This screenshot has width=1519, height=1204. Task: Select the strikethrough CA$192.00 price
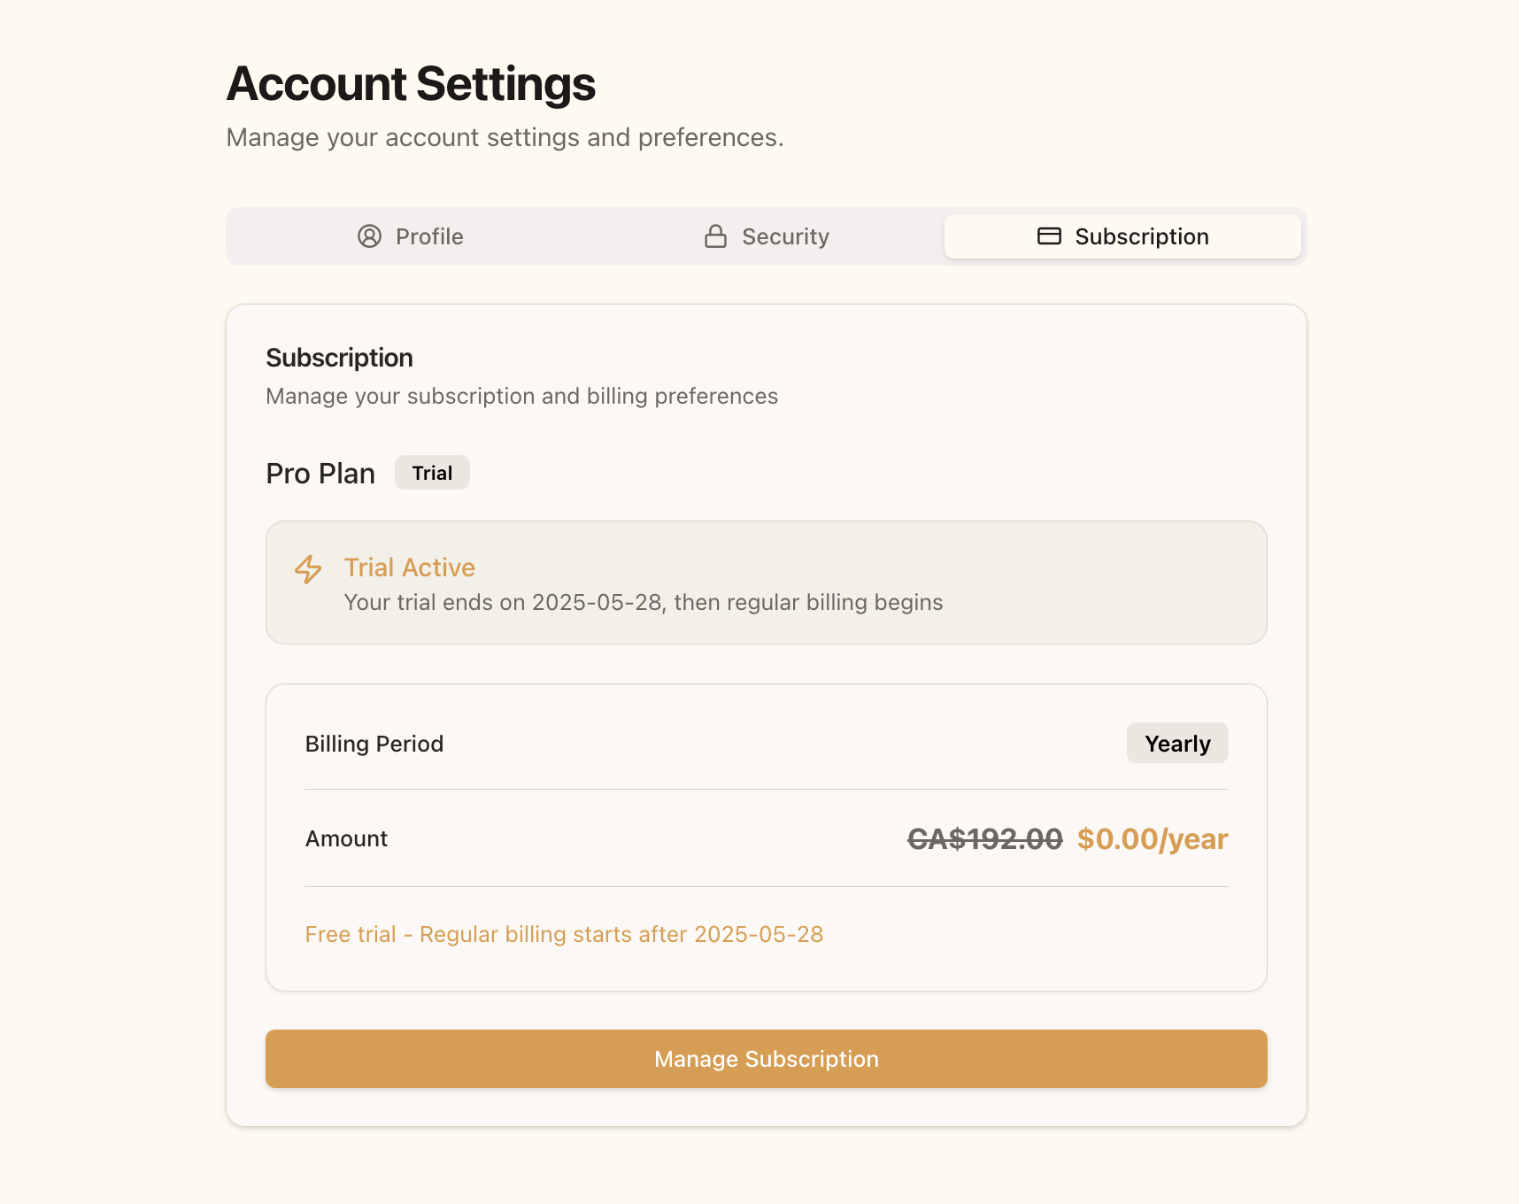(x=985, y=838)
